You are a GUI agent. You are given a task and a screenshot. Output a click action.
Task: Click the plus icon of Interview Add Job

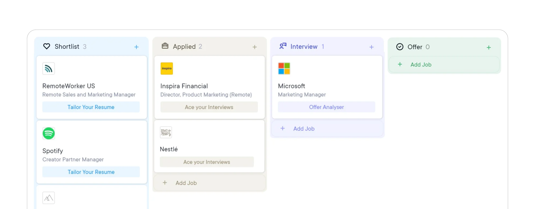(x=282, y=128)
